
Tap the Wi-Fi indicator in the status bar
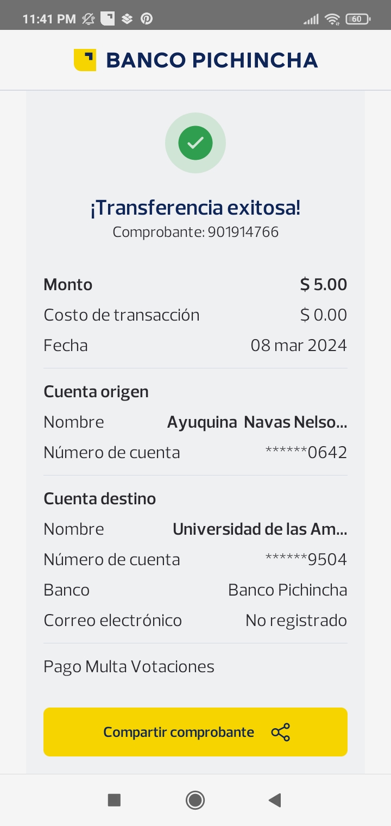[332, 19]
